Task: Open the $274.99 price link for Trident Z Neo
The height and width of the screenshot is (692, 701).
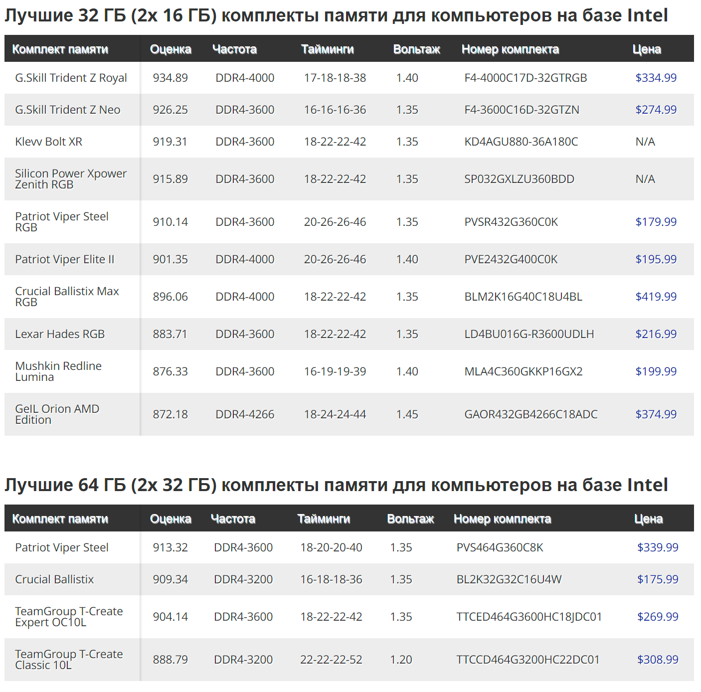Action: [656, 110]
